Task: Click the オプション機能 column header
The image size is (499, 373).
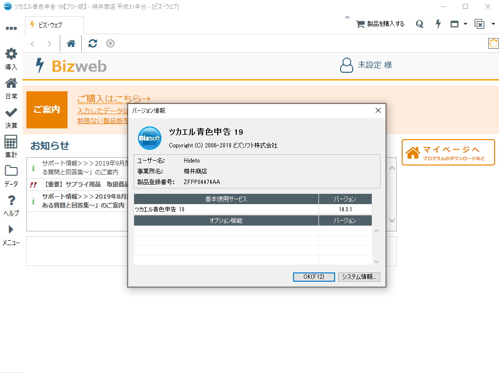Action: [226, 221]
